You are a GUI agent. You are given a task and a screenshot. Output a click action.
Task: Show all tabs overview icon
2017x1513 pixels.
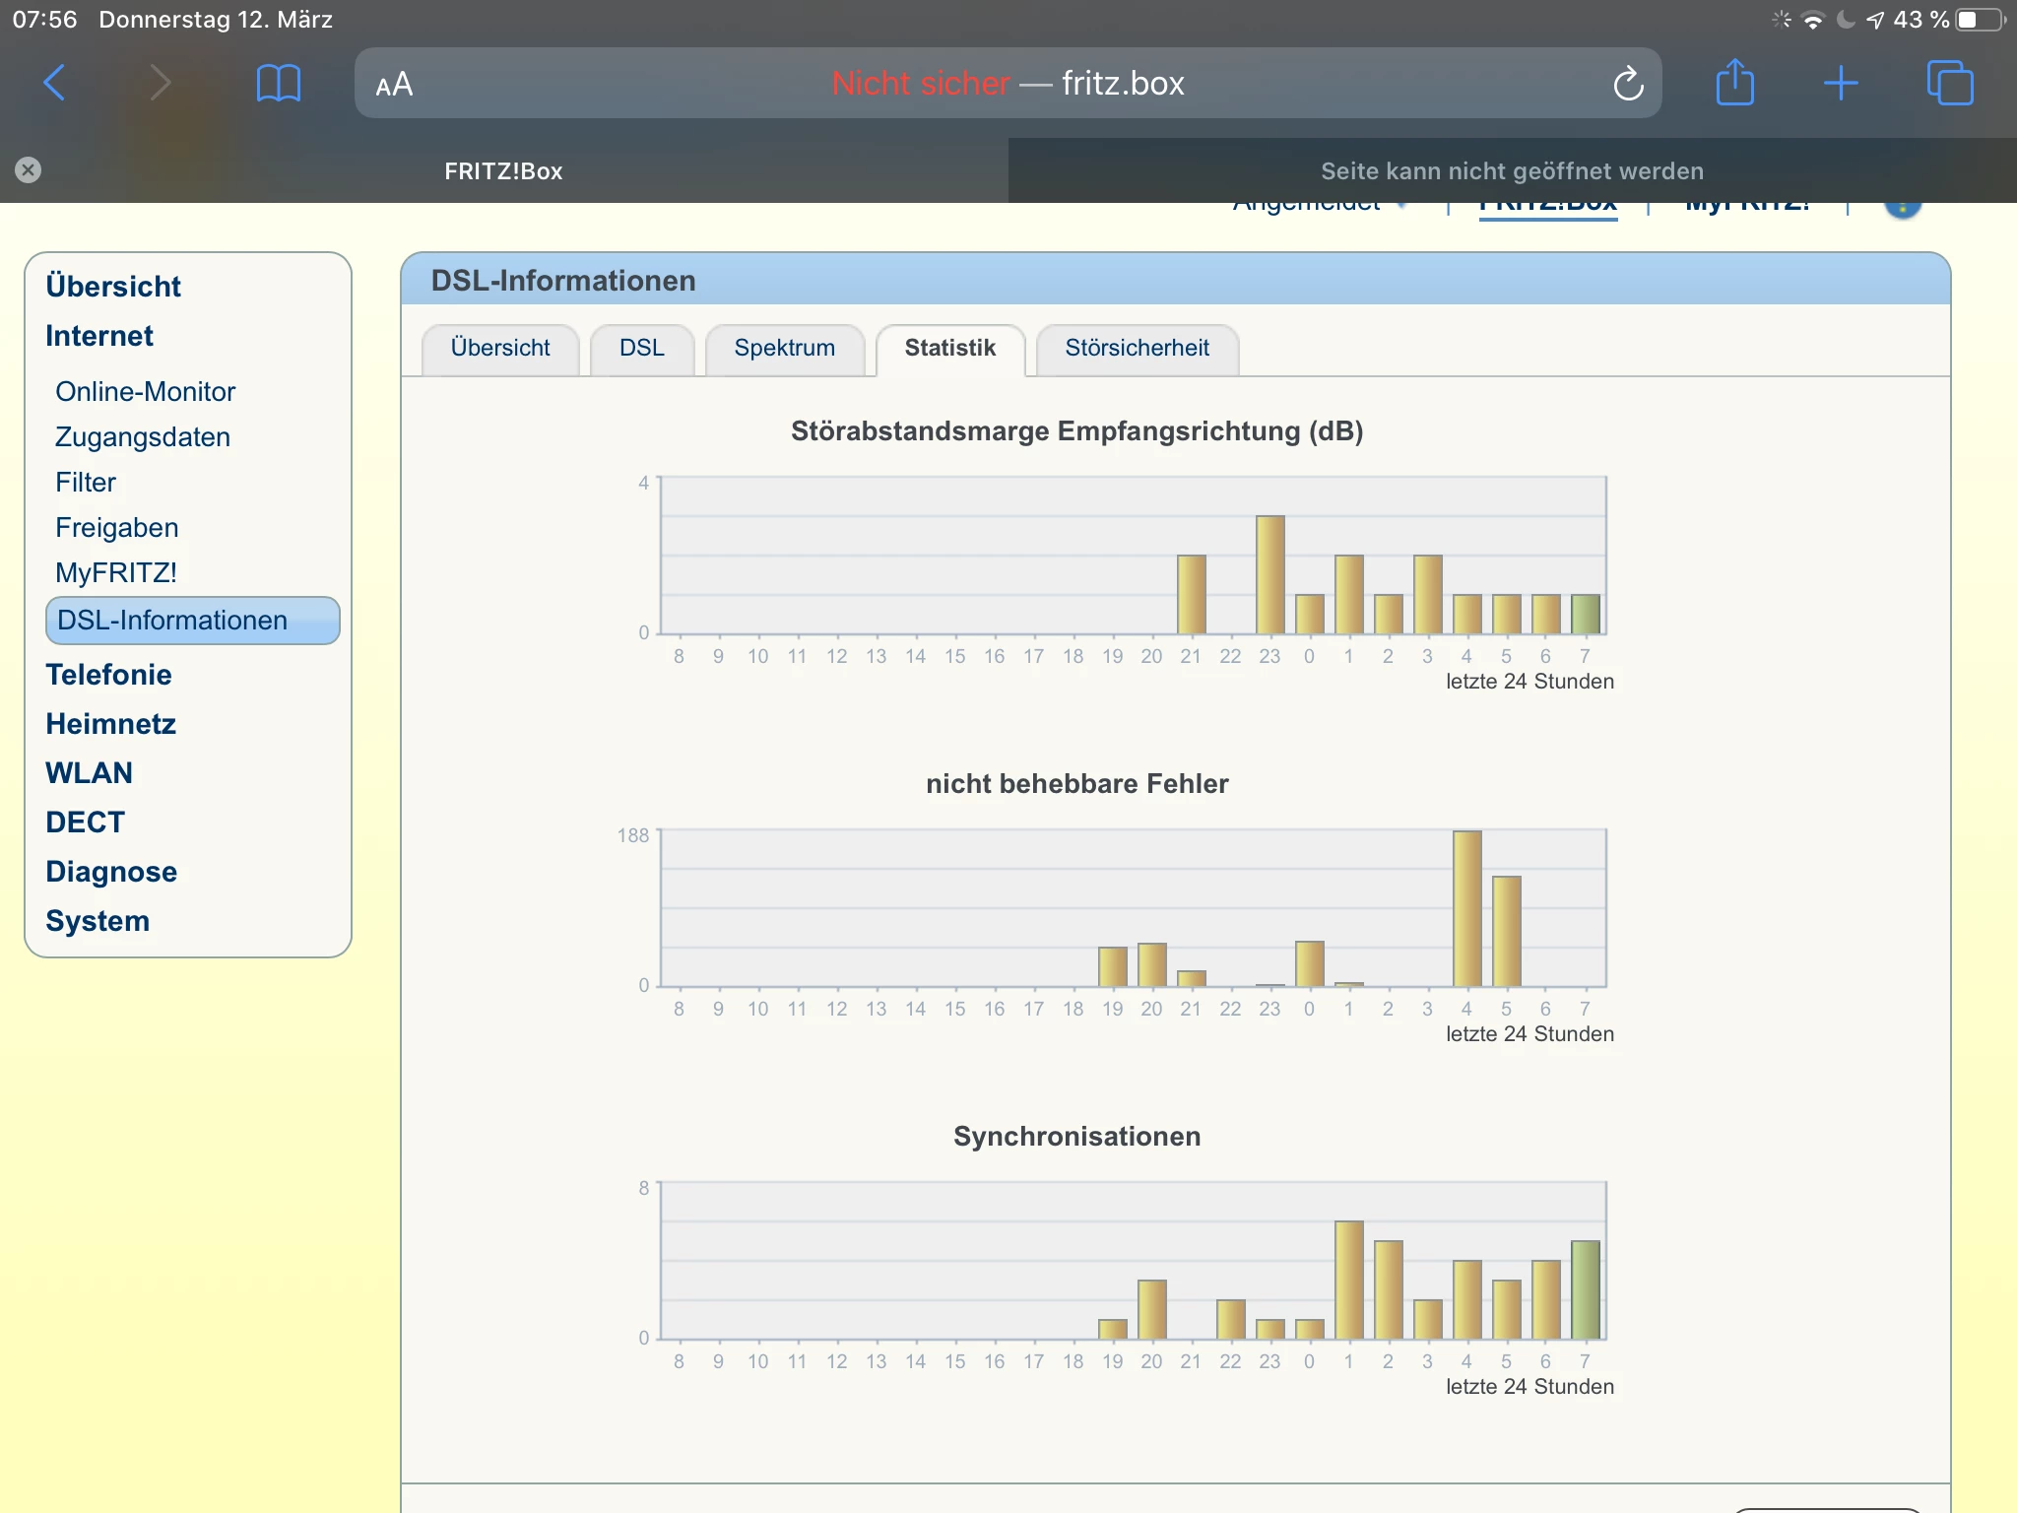1949,83
